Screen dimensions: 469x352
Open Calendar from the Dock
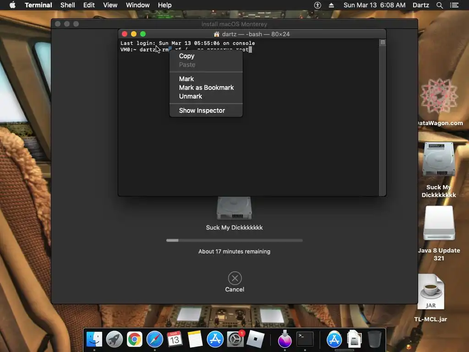click(175, 340)
